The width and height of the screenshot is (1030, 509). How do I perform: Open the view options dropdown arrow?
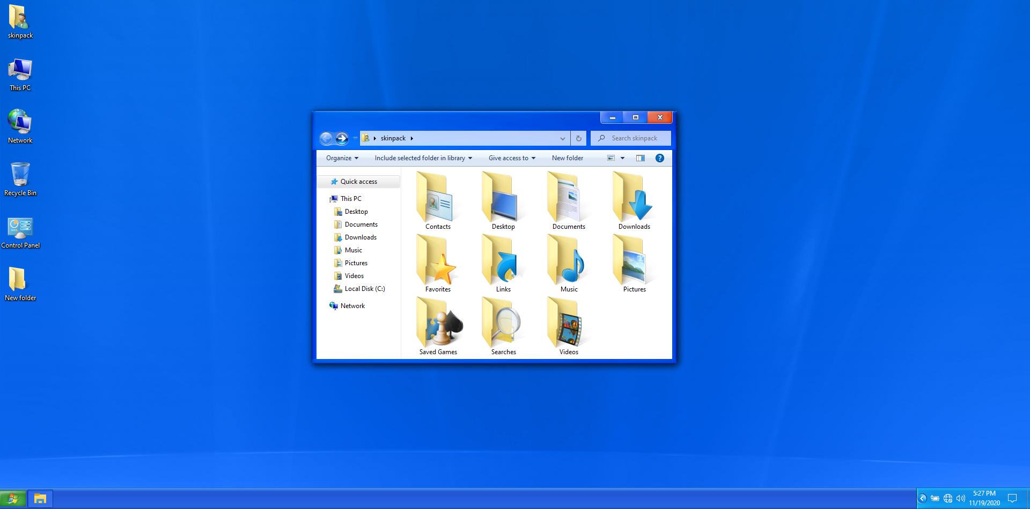click(622, 158)
